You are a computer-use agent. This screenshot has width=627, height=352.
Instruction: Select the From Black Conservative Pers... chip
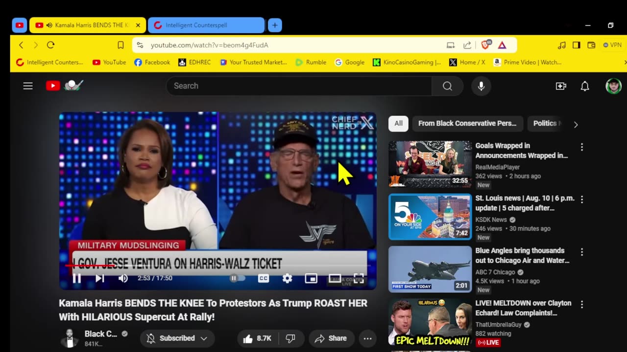coord(467,124)
